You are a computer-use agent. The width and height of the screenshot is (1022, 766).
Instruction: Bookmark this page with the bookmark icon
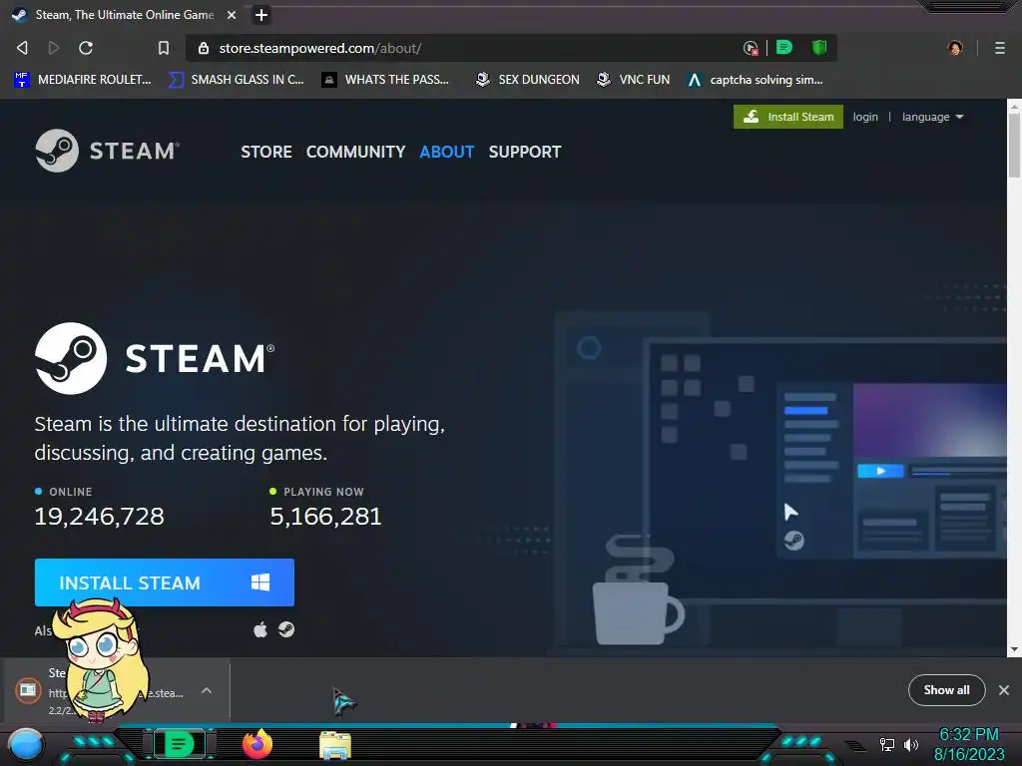(x=164, y=48)
